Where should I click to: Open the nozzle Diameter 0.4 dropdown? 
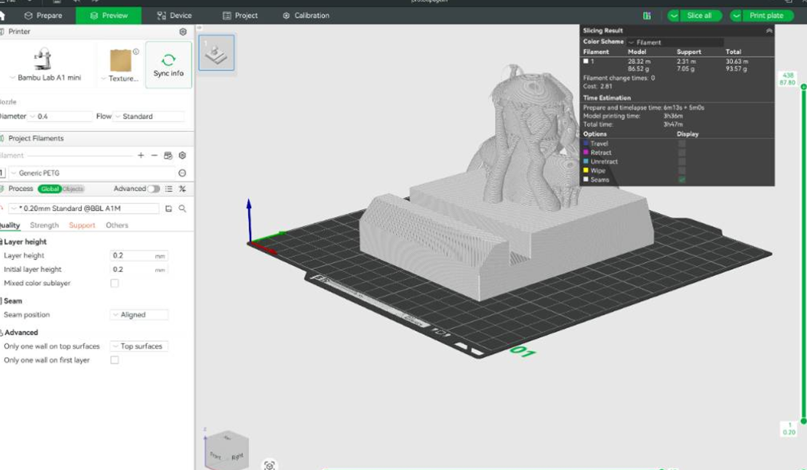(x=60, y=116)
